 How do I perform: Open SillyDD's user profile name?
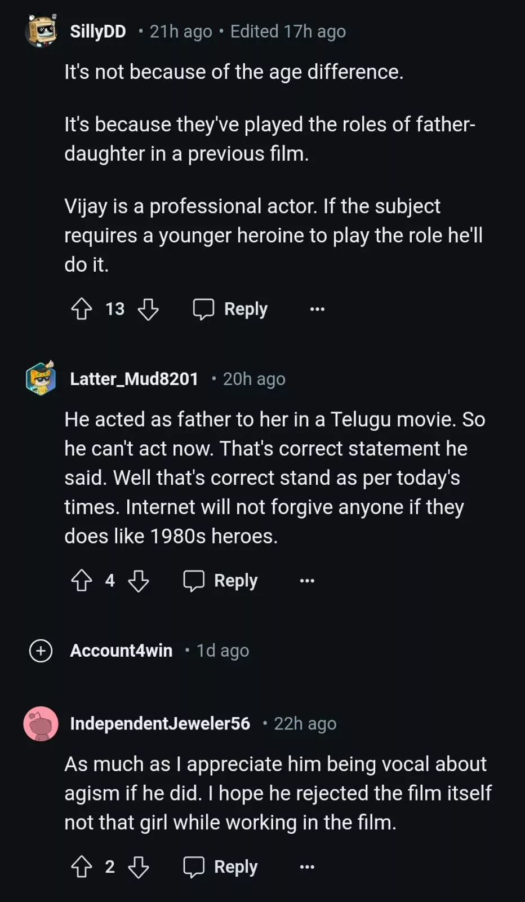tap(98, 32)
